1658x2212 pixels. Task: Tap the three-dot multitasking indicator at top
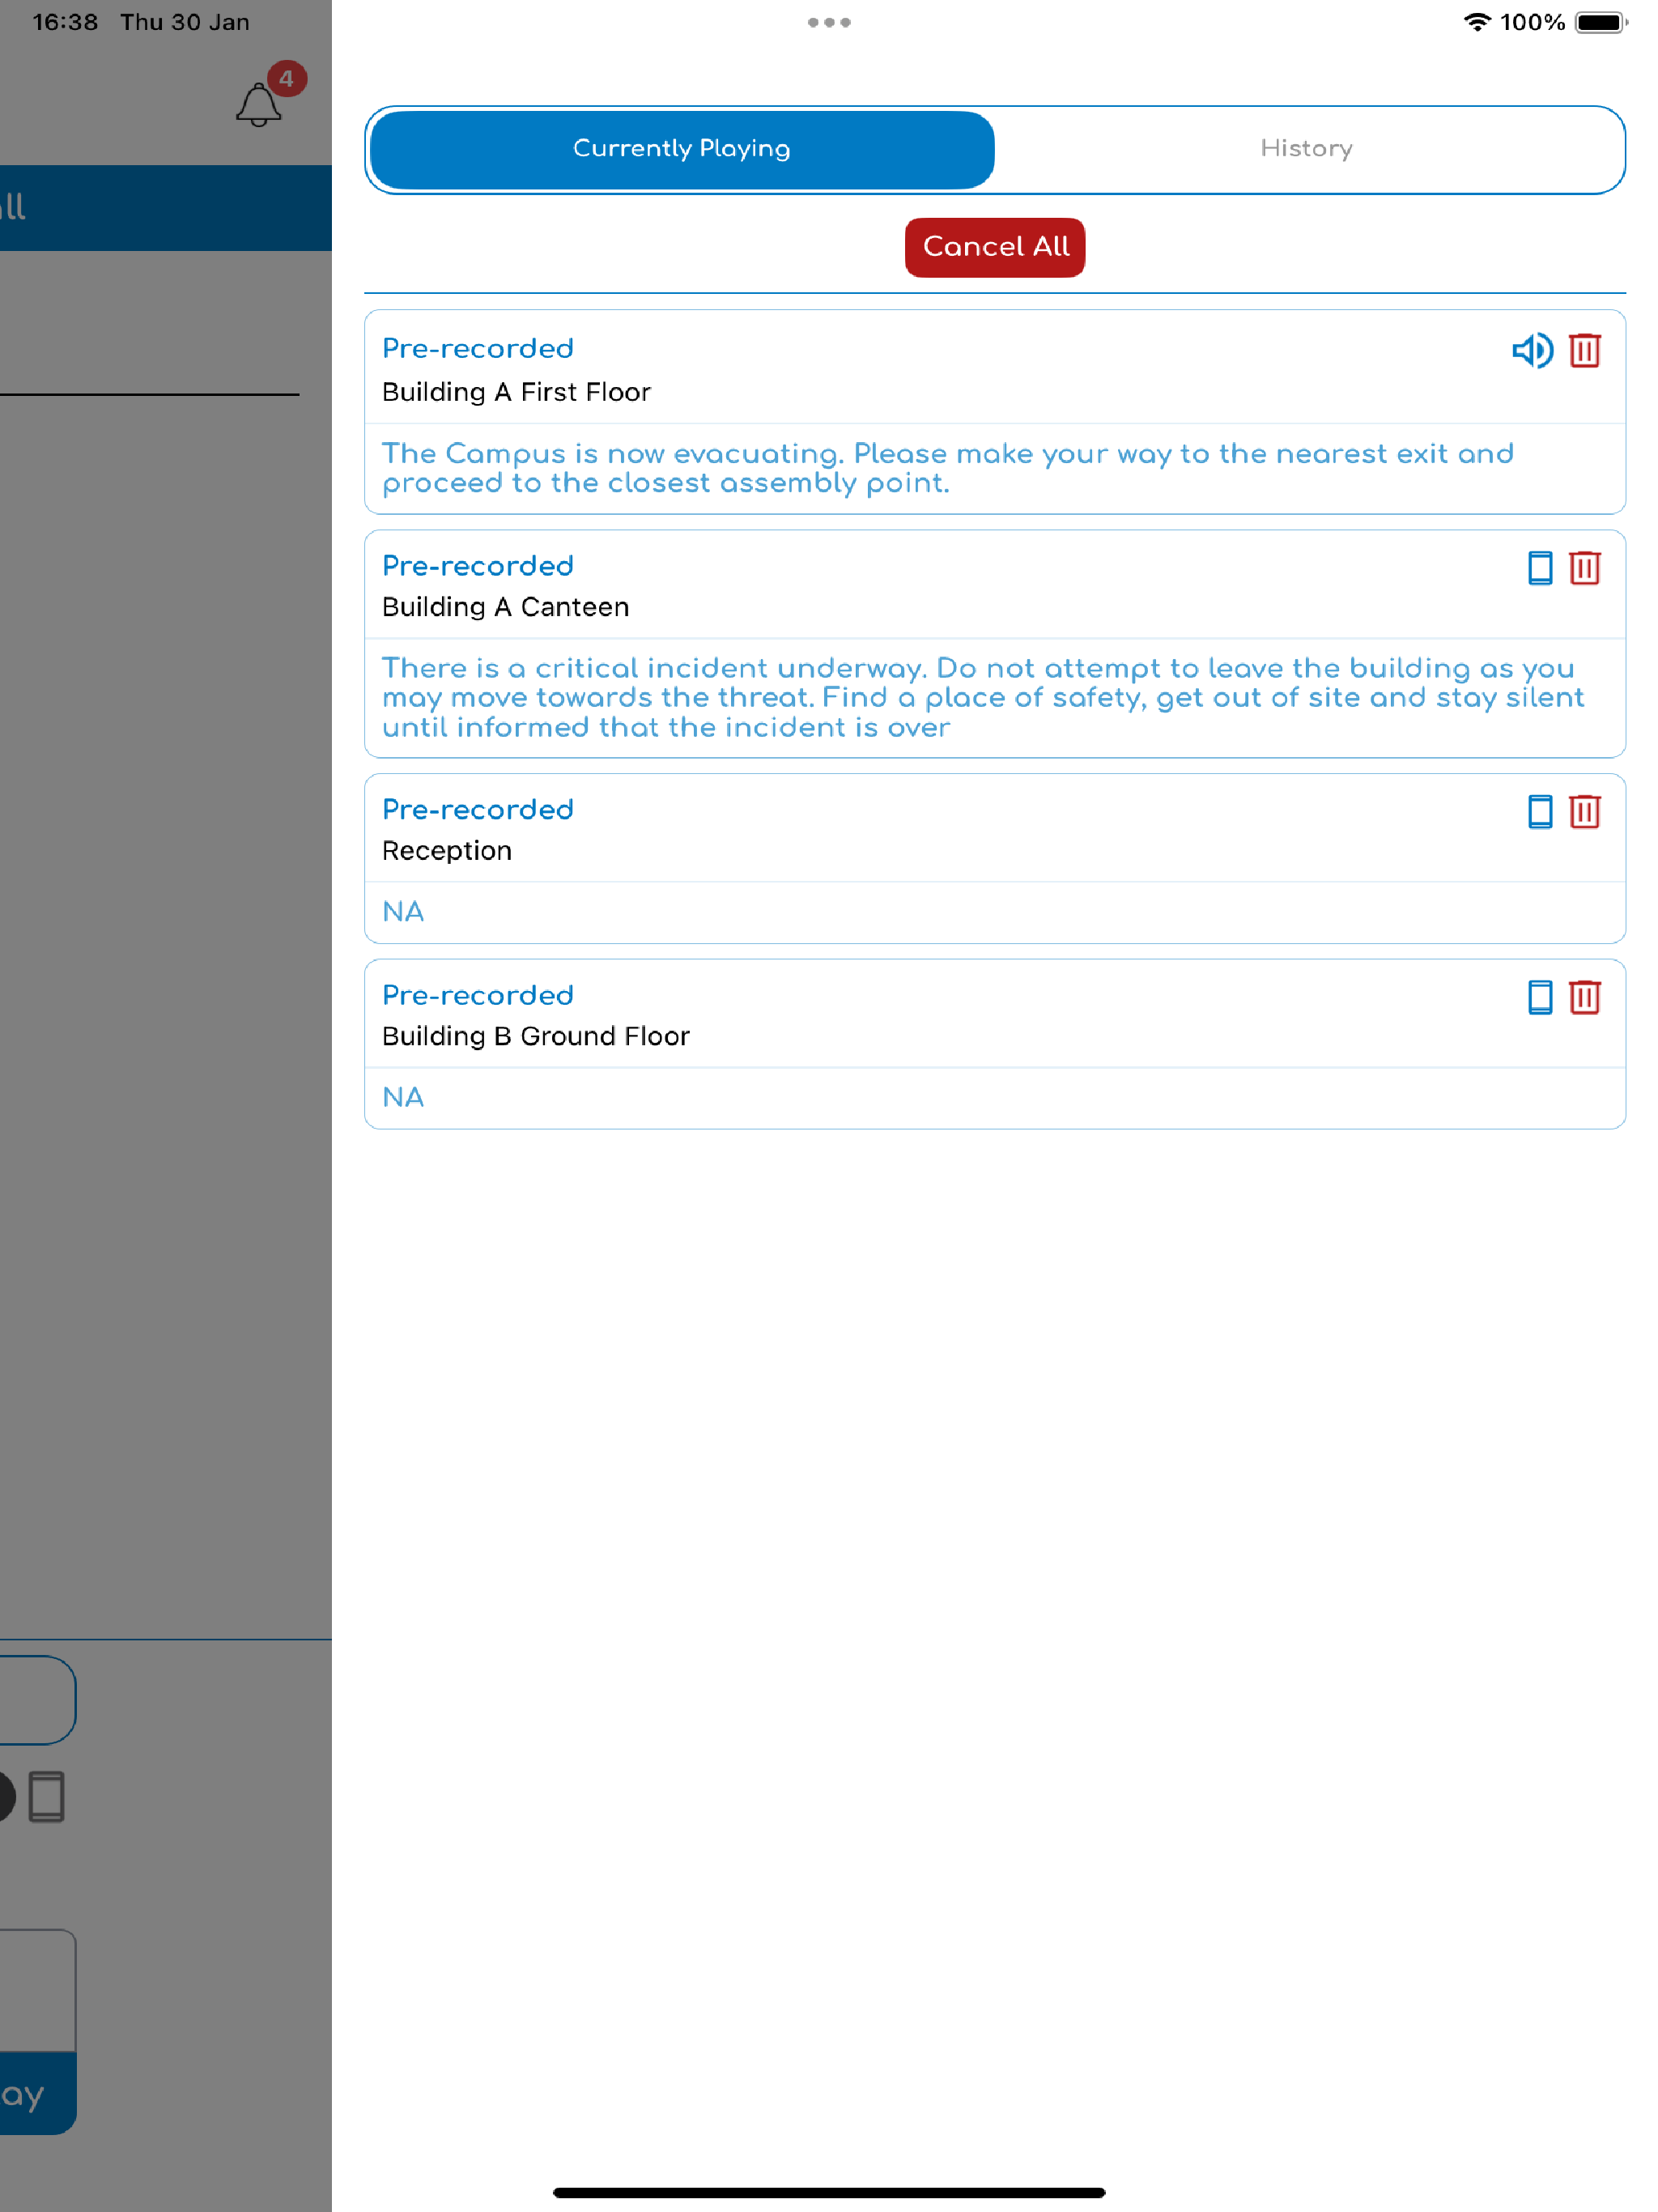(829, 22)
